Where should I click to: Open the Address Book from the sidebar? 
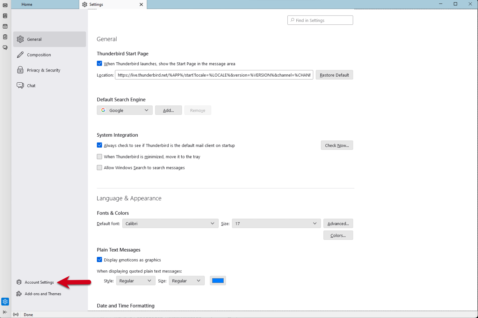[x=5, y=16]
